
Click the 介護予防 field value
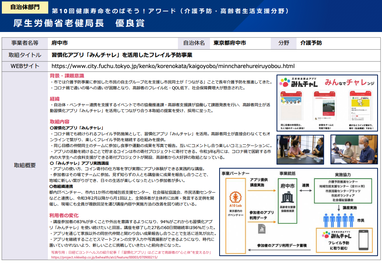(x=311, y=43)
